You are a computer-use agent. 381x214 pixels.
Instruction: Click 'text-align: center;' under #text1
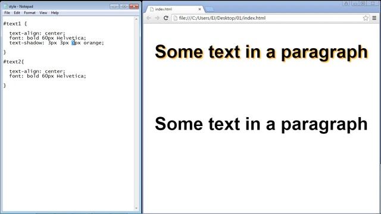[38, 33]
